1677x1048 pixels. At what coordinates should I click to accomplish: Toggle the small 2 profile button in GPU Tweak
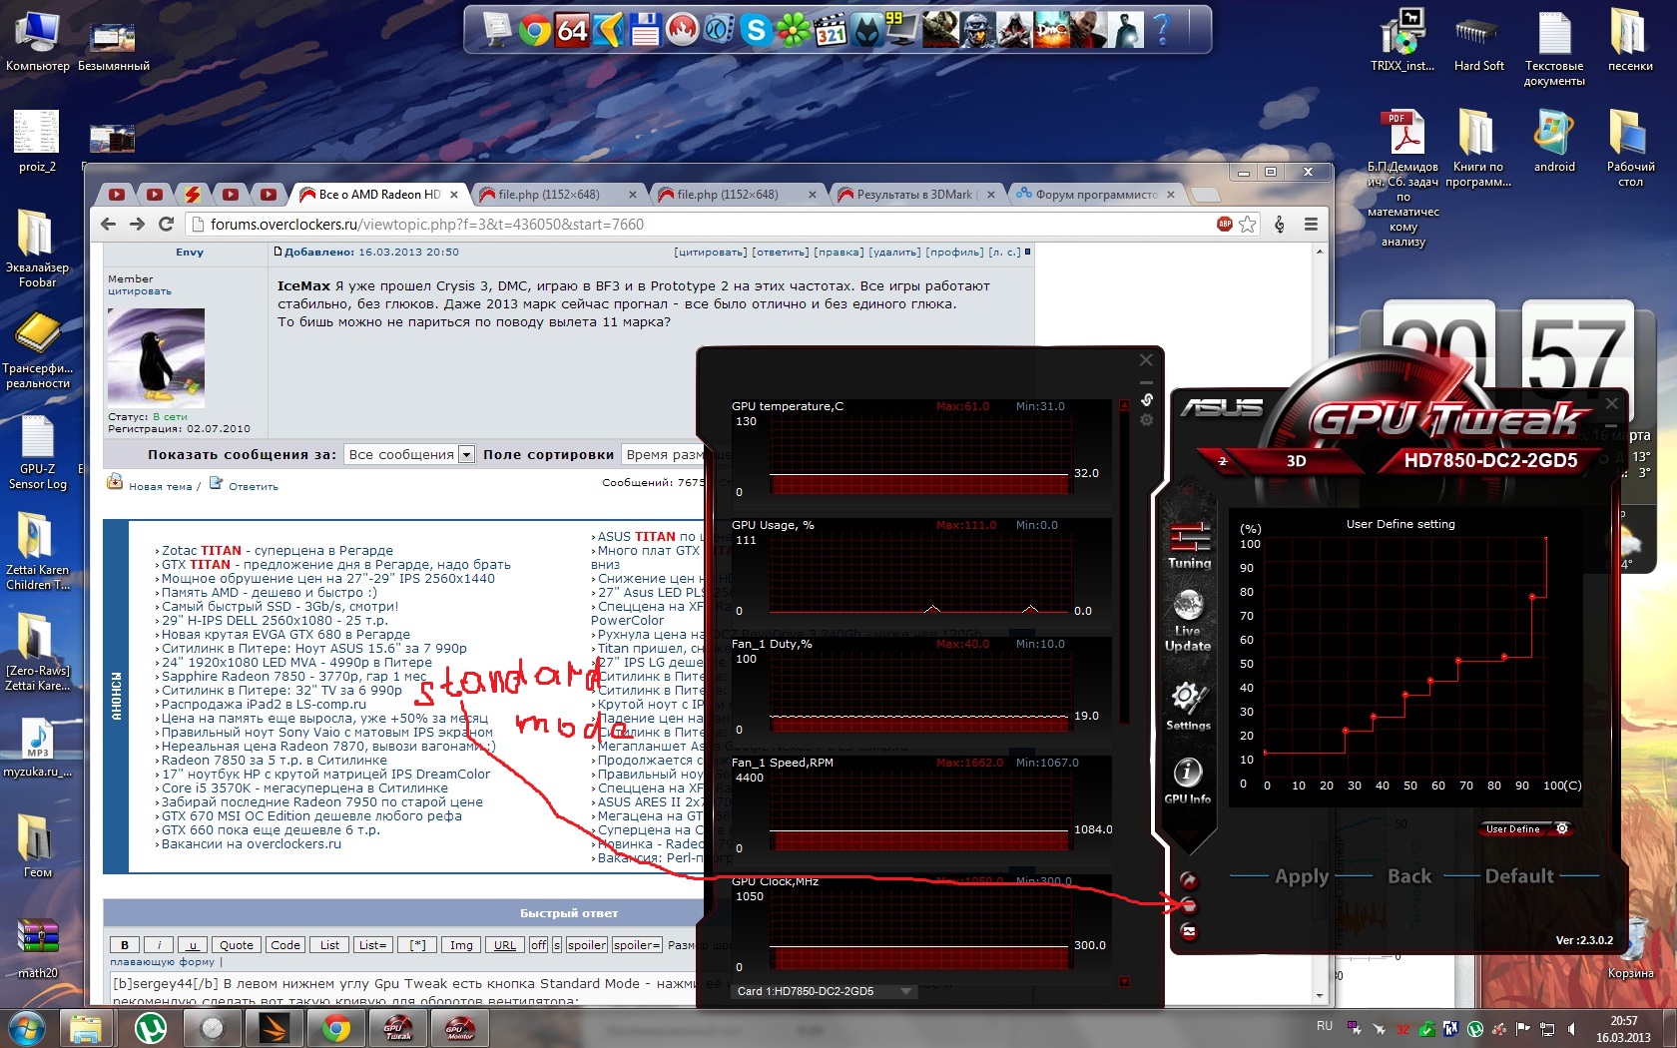[x=1223, y=461]
